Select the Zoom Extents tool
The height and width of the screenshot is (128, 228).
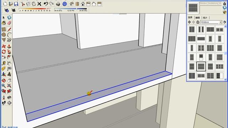pyautogui.click(x=9, y=86)
